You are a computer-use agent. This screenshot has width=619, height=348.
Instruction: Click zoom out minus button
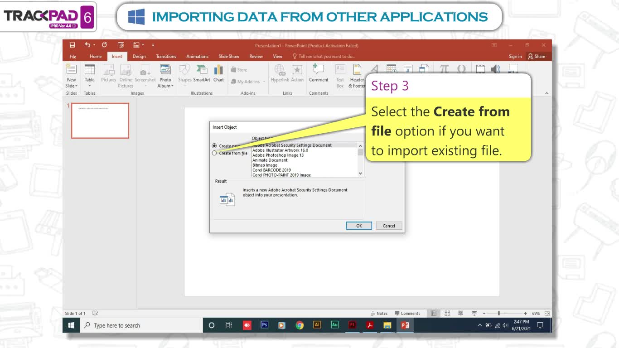click(x=484, y=313)
